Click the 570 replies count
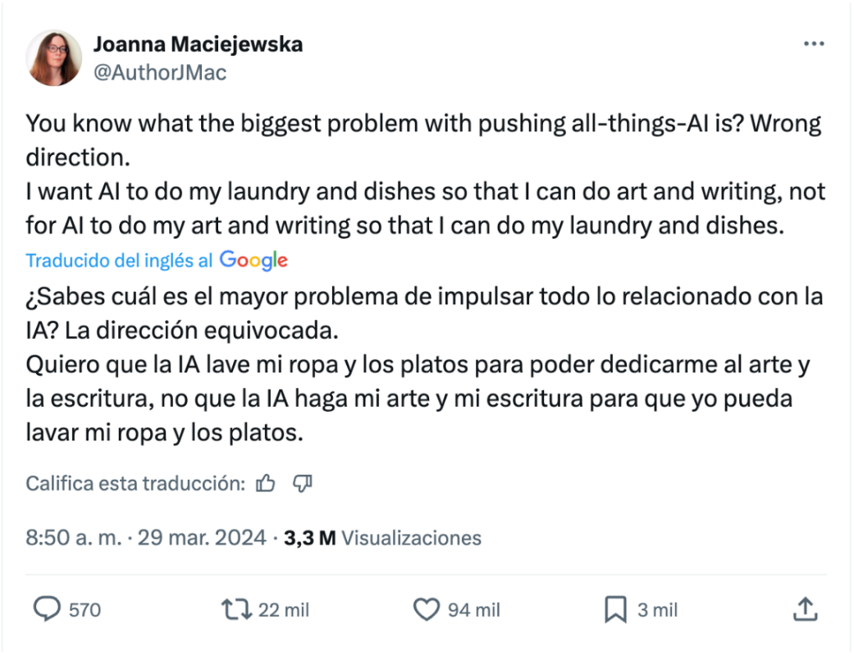 (x=84, y=610)
